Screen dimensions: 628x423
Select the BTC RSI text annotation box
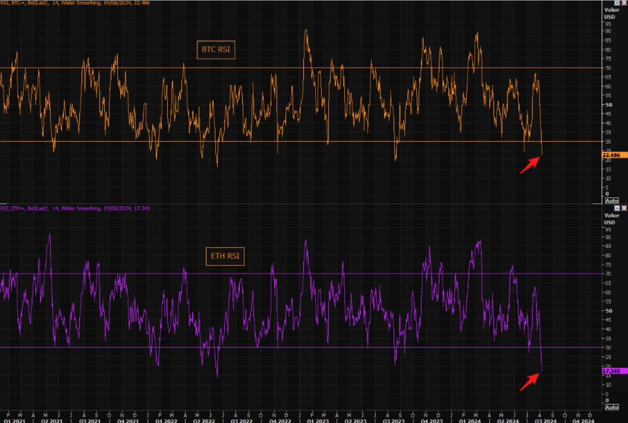click(x=216, y=50)
